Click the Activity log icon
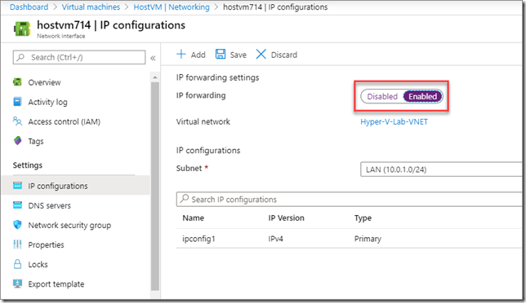526x303 pixels. [x=17, y=102]
